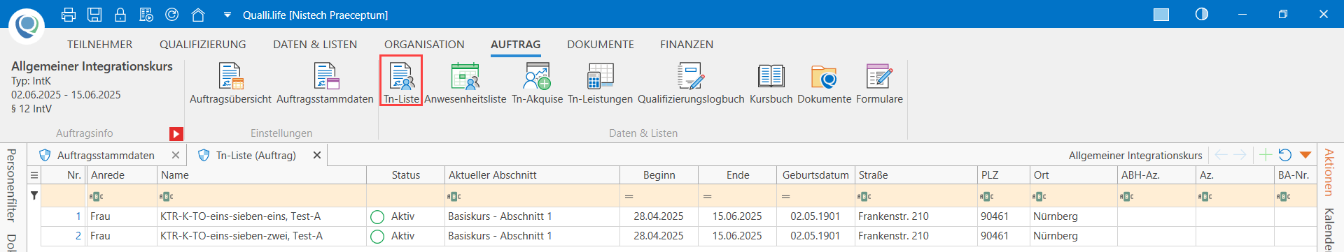This screenshot has width=1344, height=252.
Task: Open the Personenfilter side panel
Action: (11, 185)
